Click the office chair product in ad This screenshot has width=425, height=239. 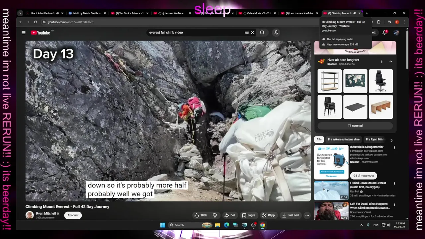pyautogui.click(x=381, y=81)
